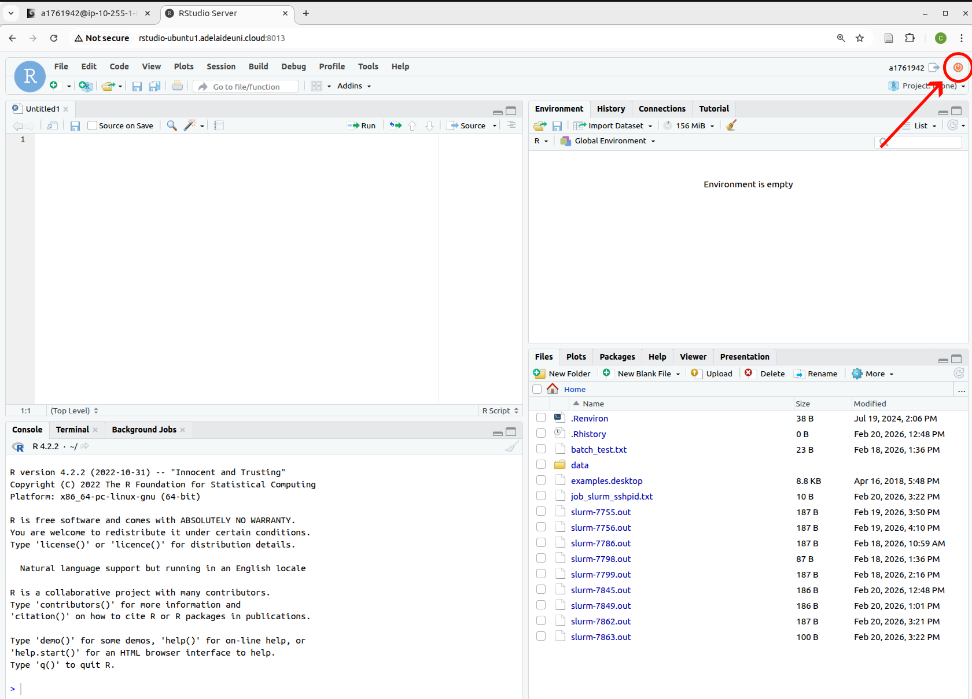Tick the job_slurm_sshpid.txt checkbox
The height and width of the screenshot is (699, 972).
(541, 496)
